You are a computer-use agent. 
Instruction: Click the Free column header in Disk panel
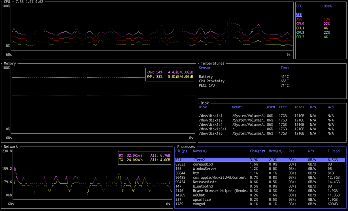coord(283,107)
